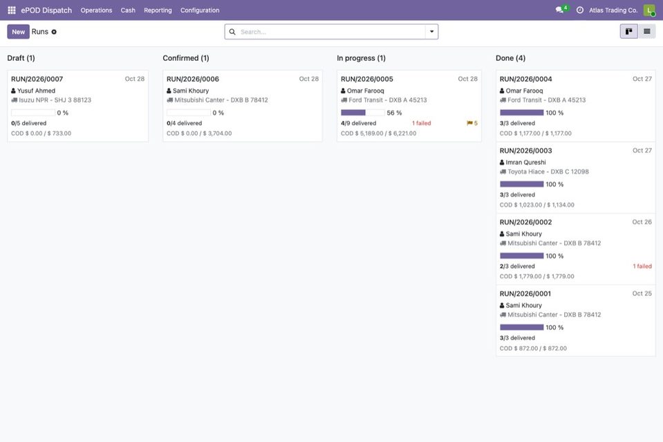
Task: Open the user avatar menu
Action: (x=649, y=10)
